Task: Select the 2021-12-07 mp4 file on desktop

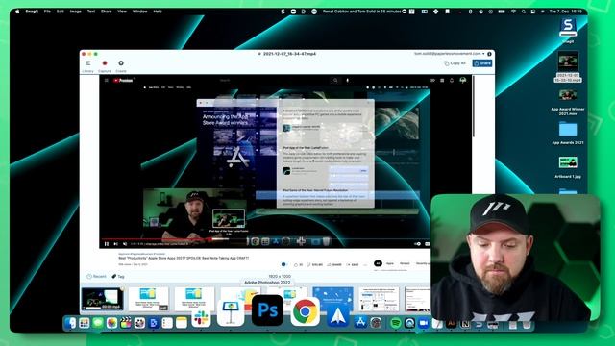Action: click(568, 66)
